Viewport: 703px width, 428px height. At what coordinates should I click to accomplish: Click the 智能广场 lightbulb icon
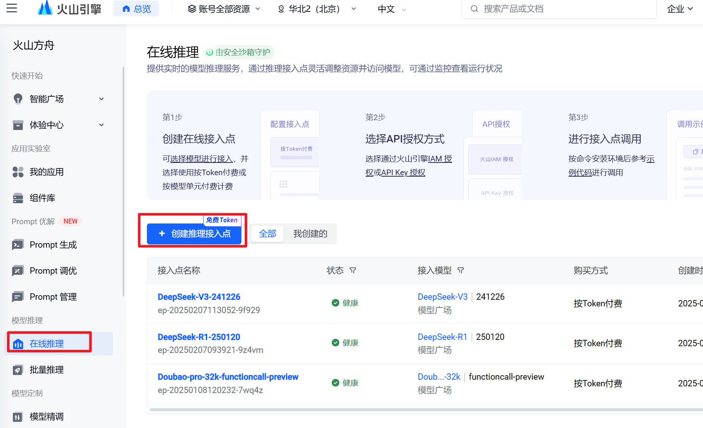coord(18,99)
